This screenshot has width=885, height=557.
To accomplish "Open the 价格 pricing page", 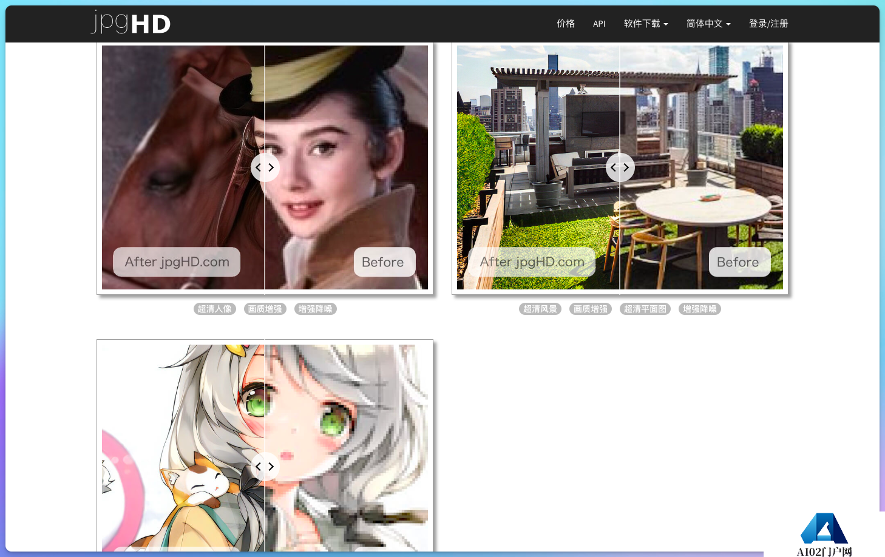I will coord(566,24).
